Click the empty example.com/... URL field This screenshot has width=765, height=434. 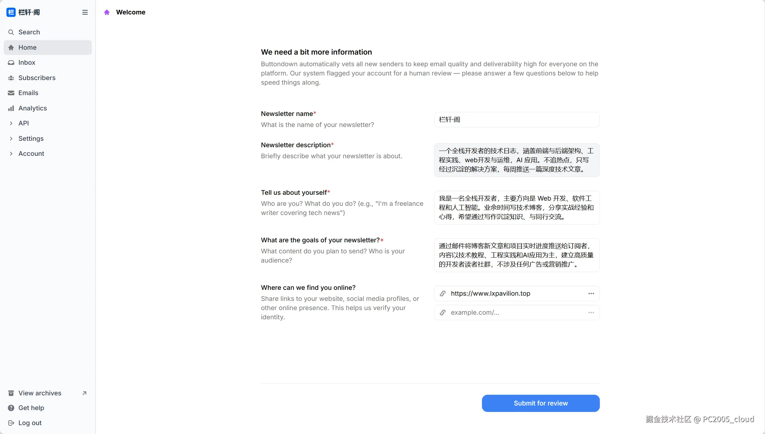517,313
